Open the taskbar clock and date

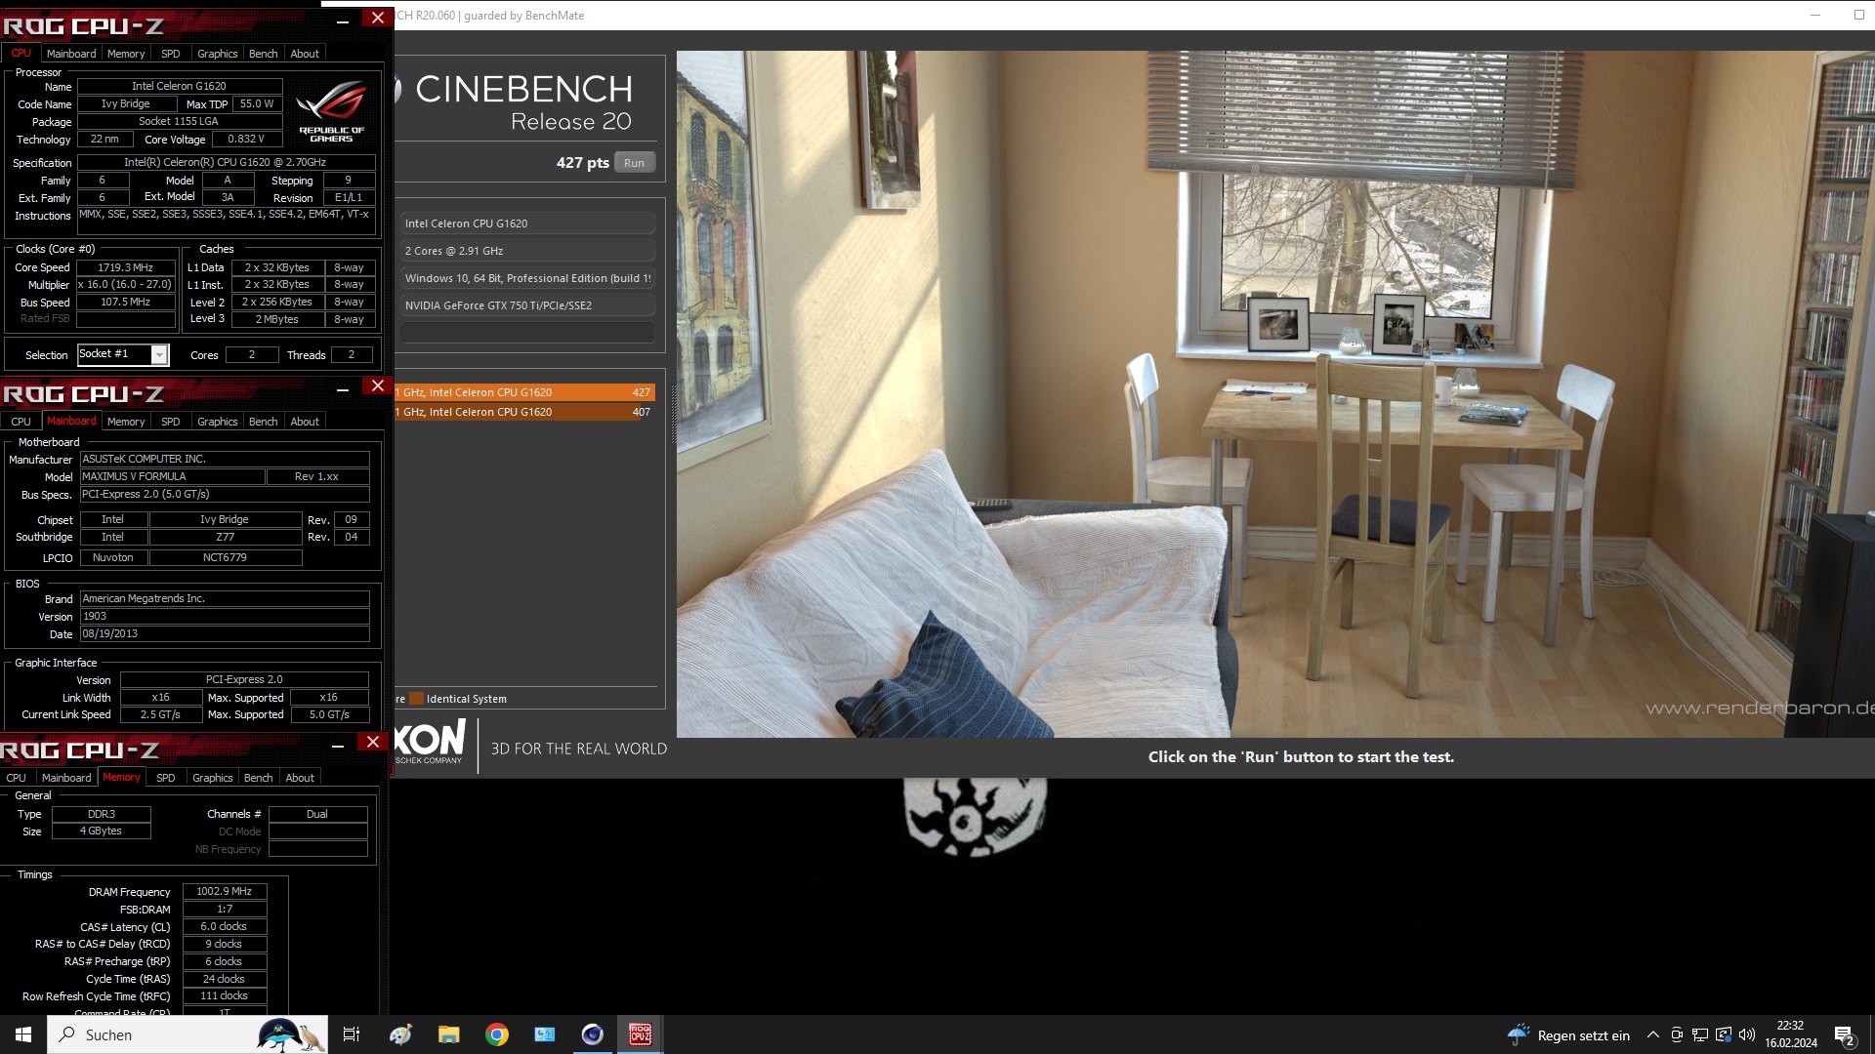(x=1791, y=1034)
